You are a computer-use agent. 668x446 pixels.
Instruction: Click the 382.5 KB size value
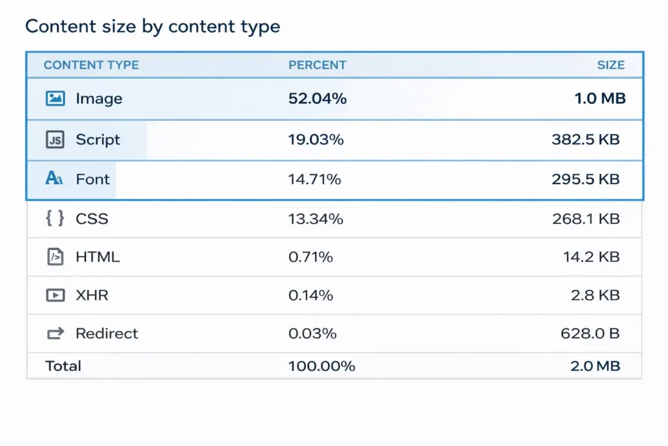click(x=586, y=139)
